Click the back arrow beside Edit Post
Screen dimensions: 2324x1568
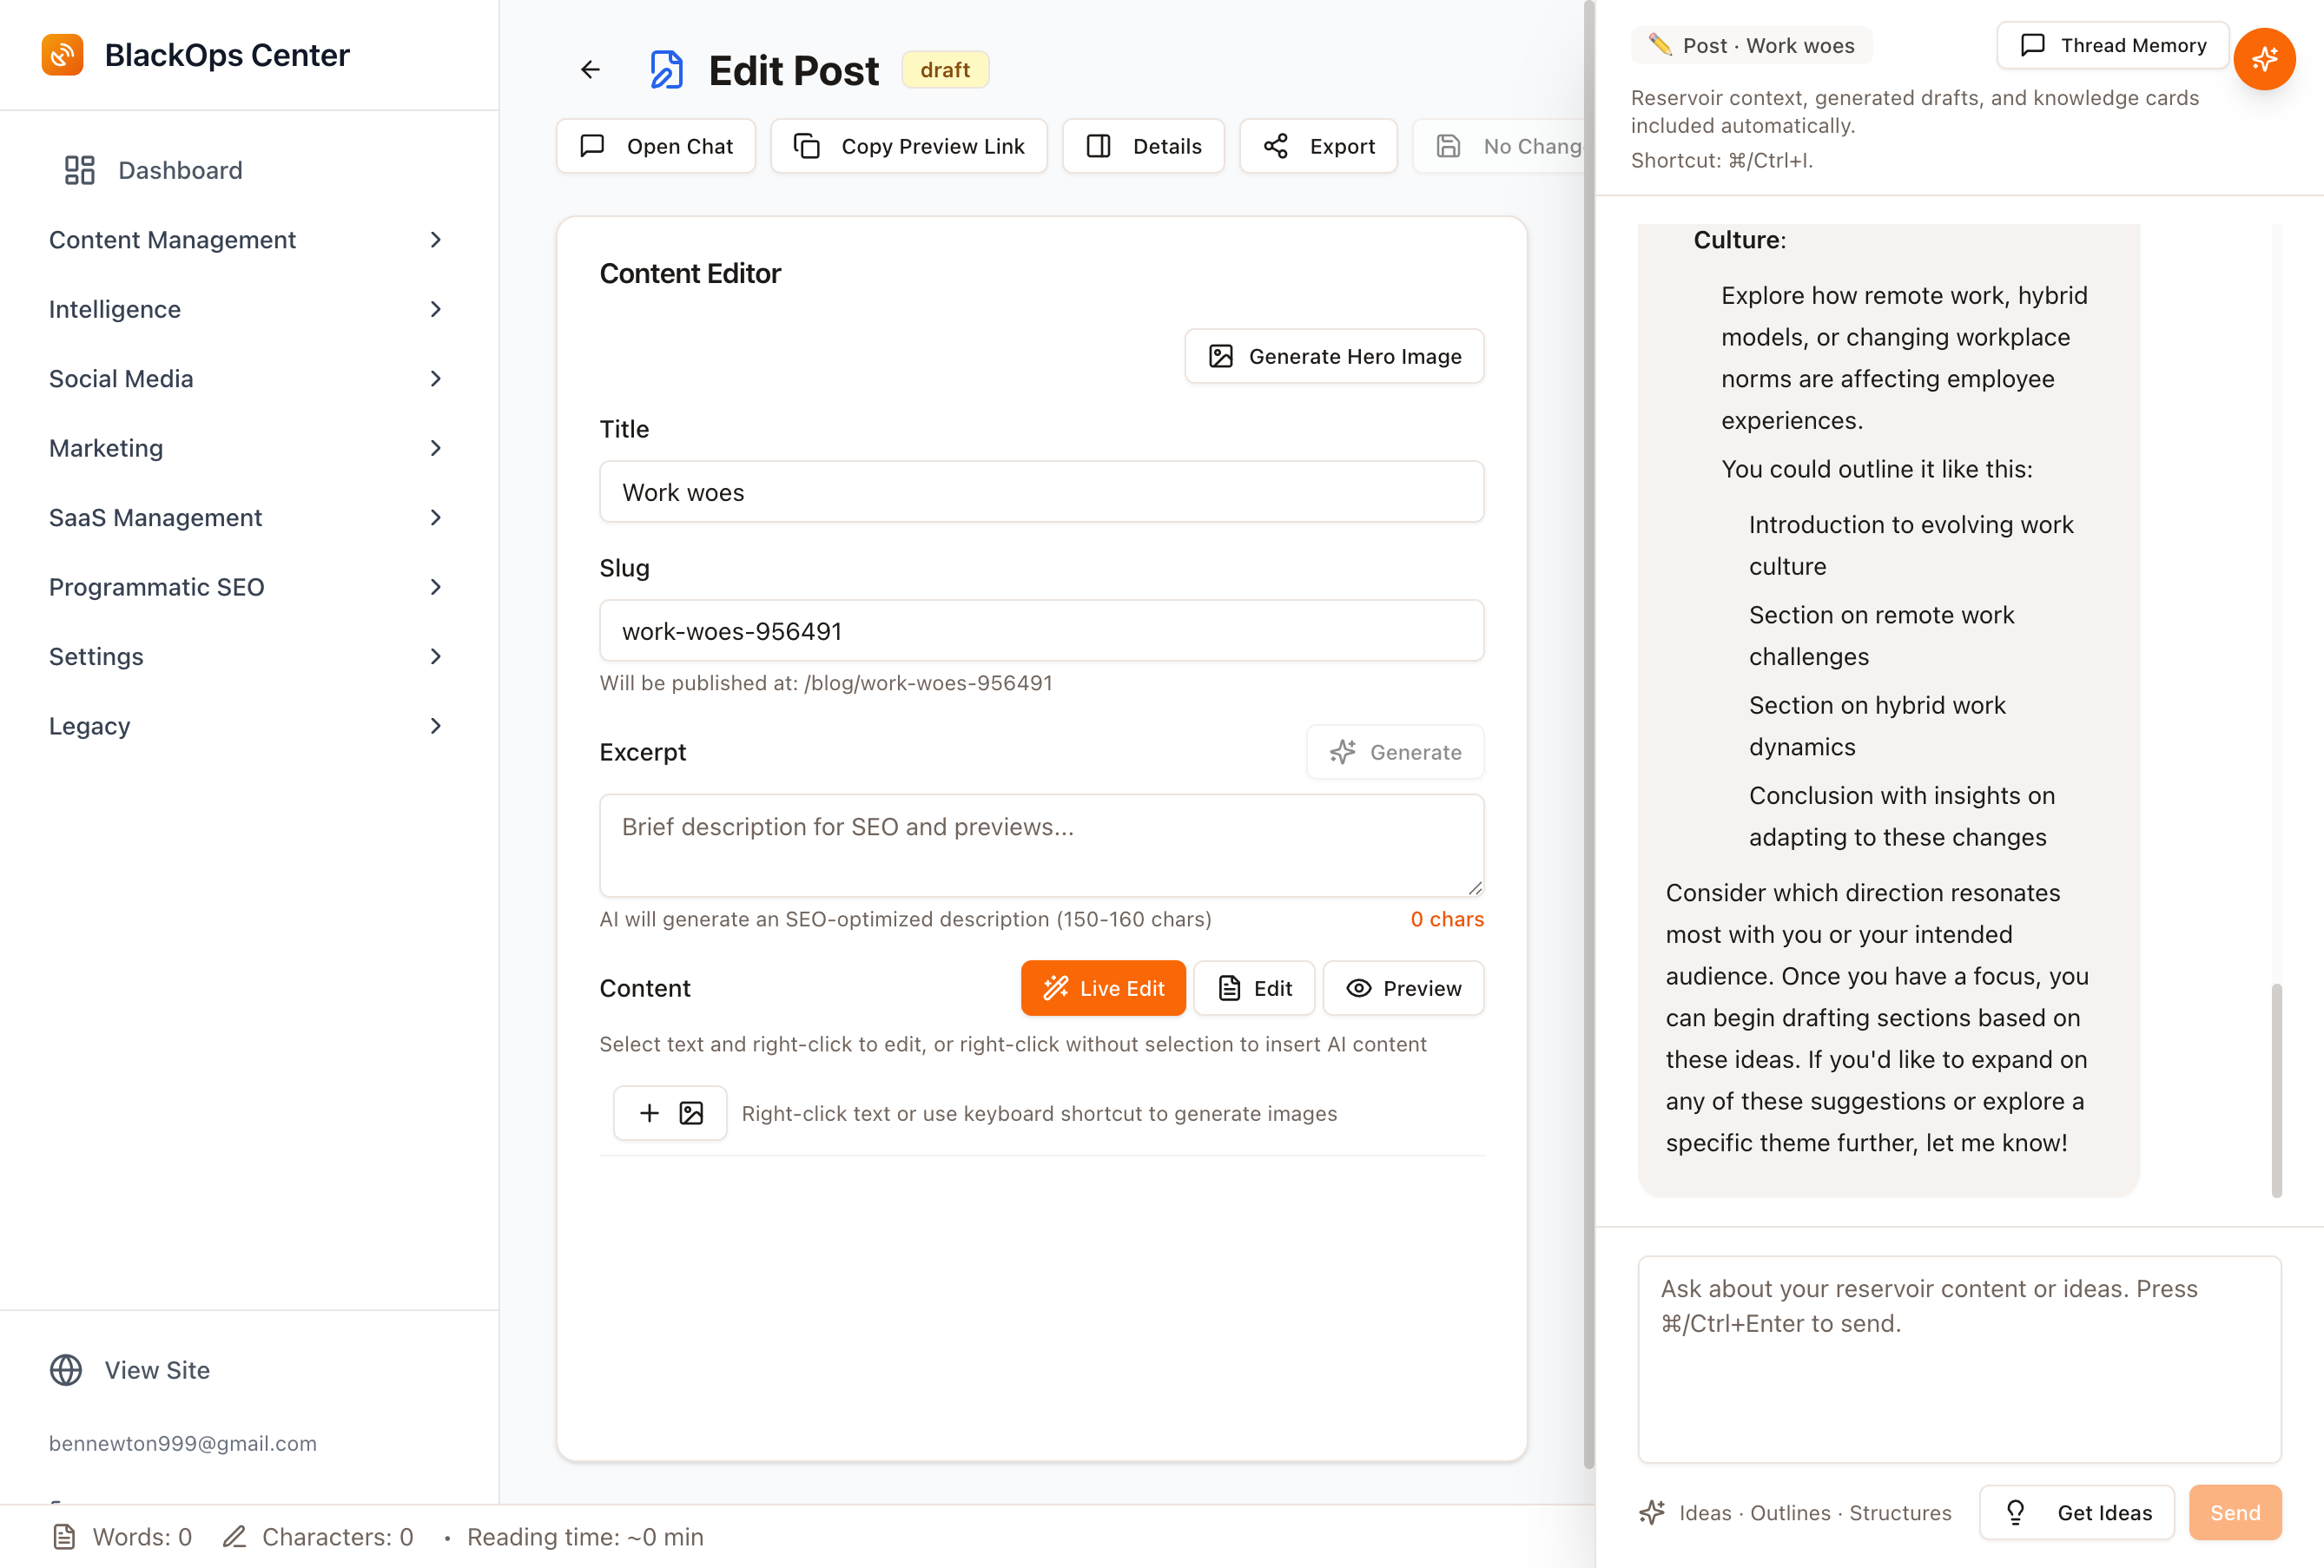590,70
